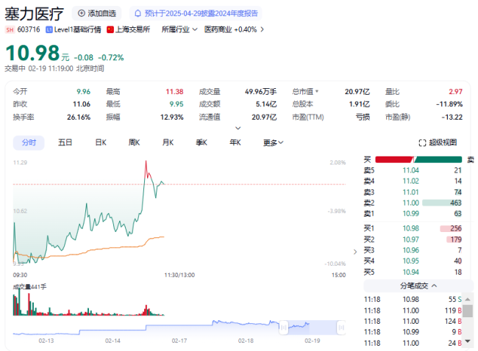478x351 pixels.
Task: Click the China flag 上海交易所 icon
Action: point(110,29)
